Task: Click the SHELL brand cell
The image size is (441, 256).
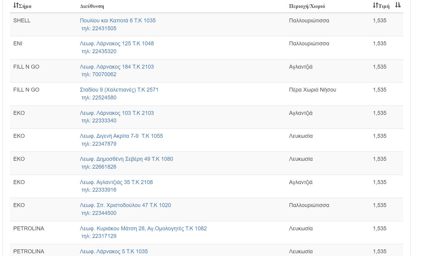Action: pos(22,21)
